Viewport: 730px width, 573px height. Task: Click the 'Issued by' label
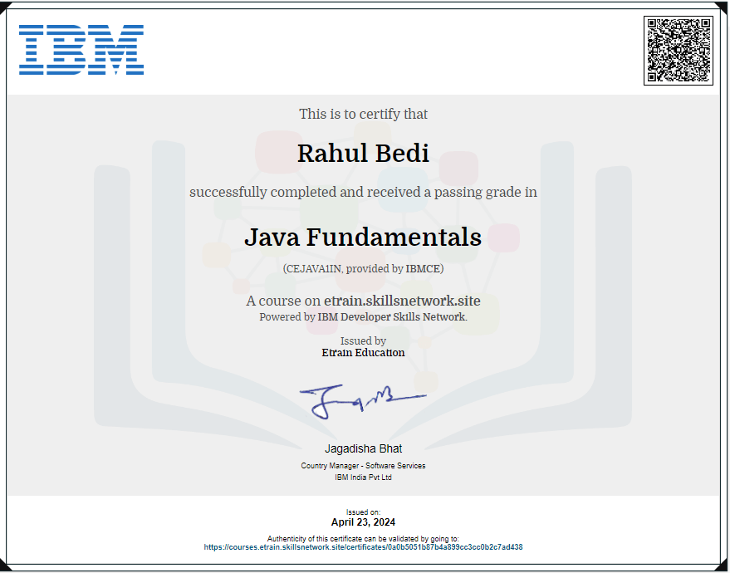pyautogui.click(x=363, y=340)
